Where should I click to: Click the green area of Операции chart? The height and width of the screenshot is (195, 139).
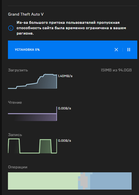[43, 181]
